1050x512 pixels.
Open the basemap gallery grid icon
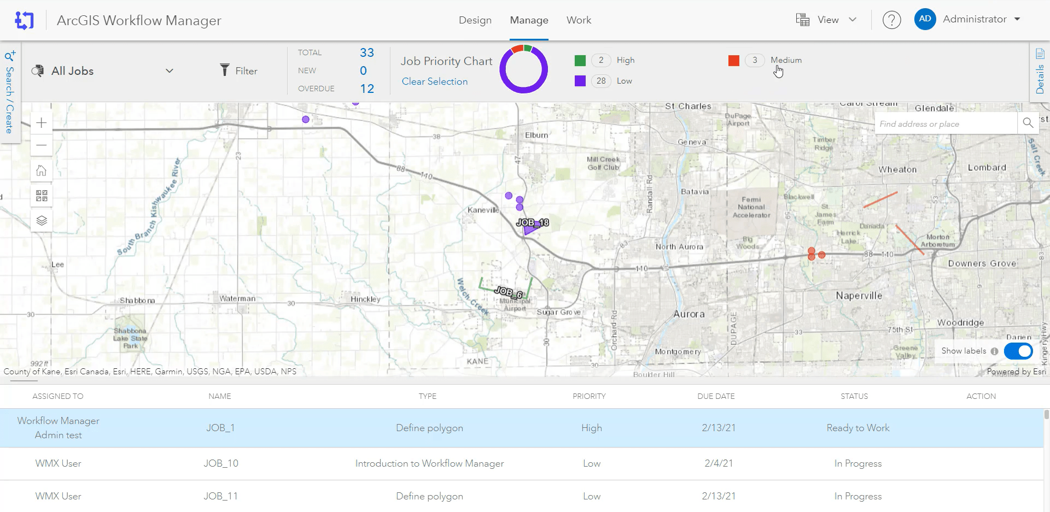coord(42,196)
